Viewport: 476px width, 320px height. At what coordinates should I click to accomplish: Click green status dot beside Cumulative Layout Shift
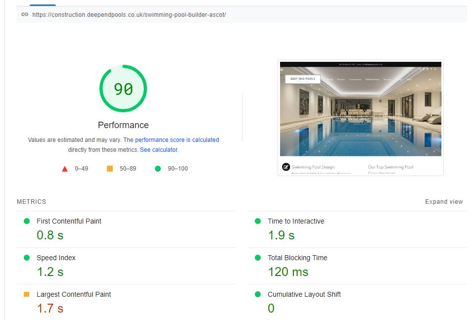(x=258, y=294)
